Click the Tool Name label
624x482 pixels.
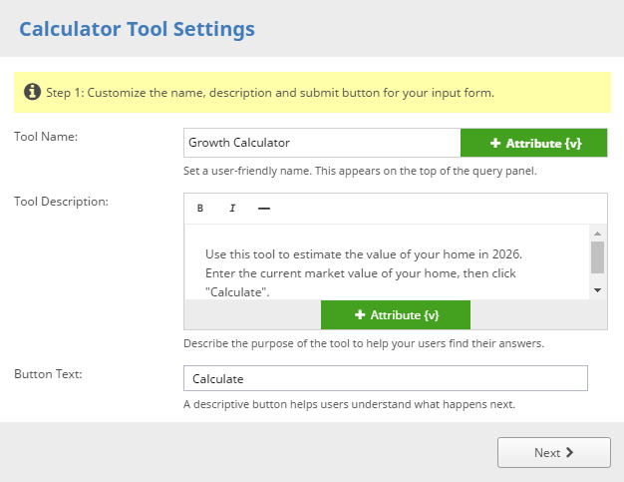46,137
